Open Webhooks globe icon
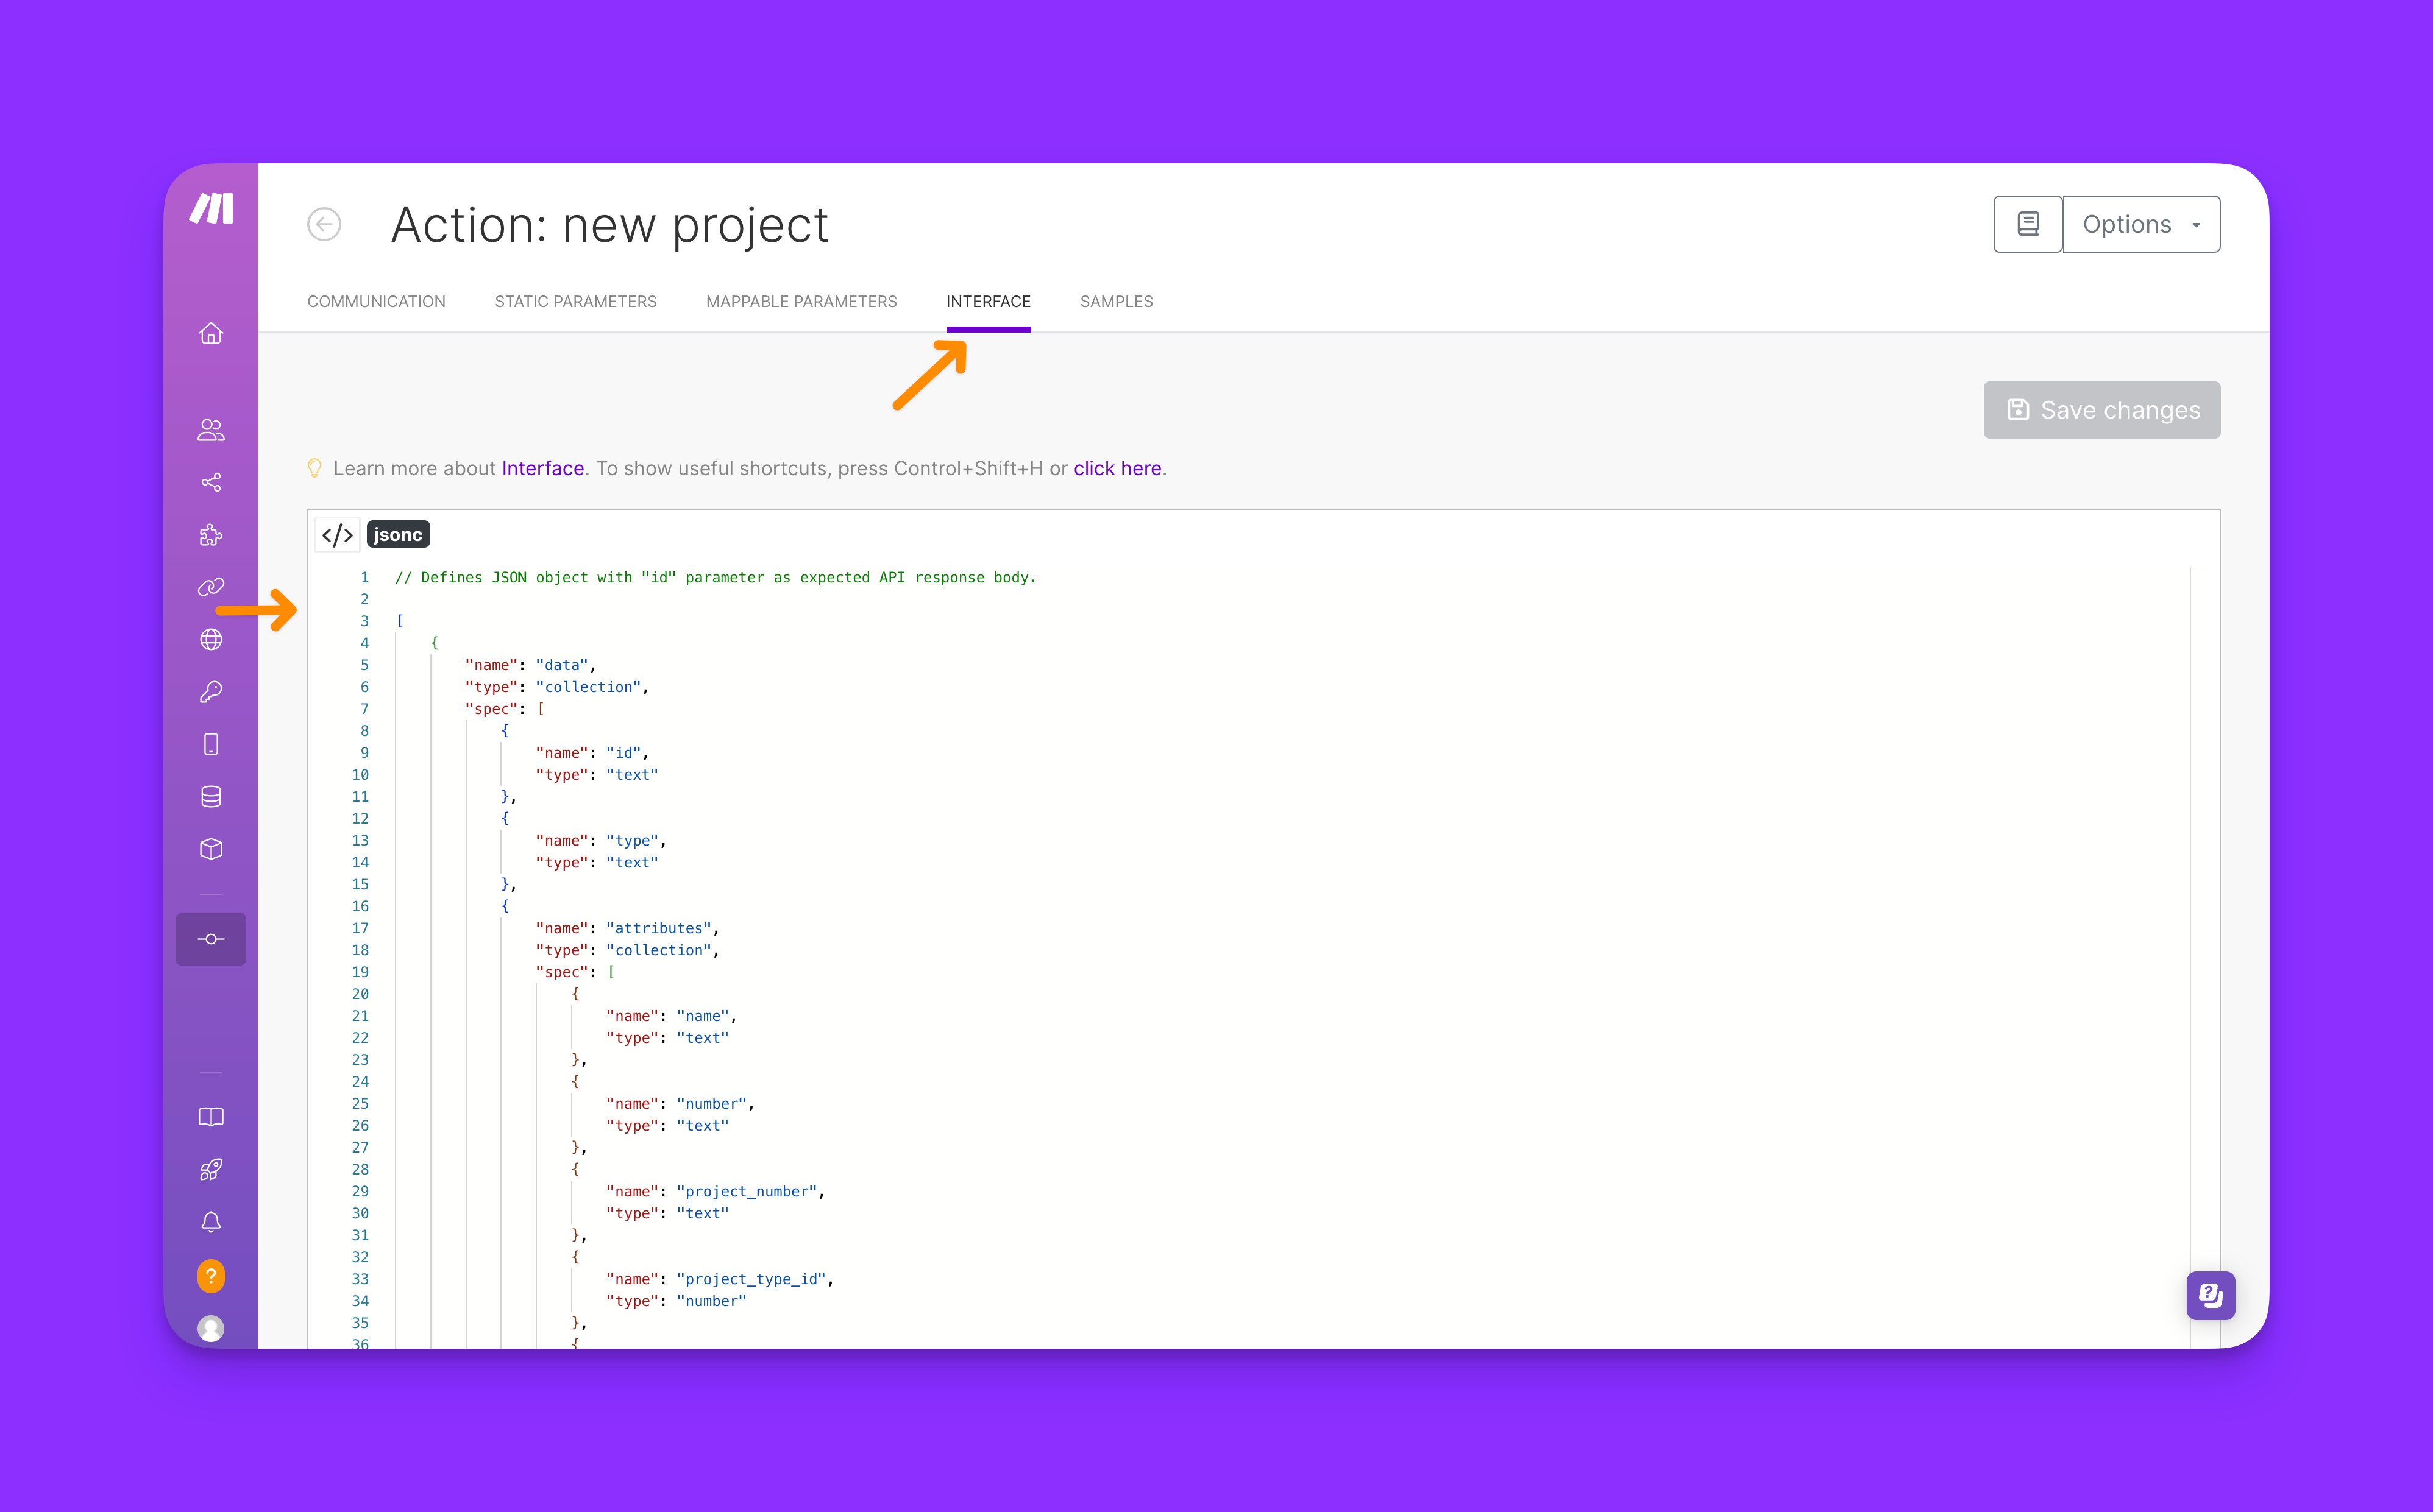The image size is (2433, 1512). click(x=211, y=640)
